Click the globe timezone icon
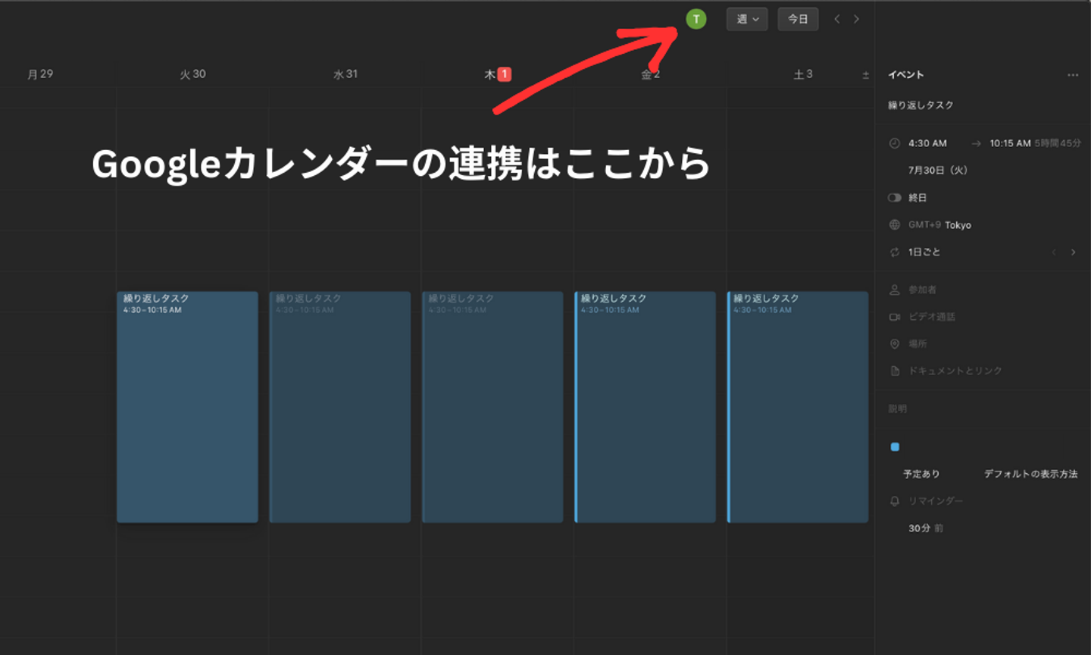The height and width of the screenshot is (655, 1091). pyautogui.click(x=895, y=225)
